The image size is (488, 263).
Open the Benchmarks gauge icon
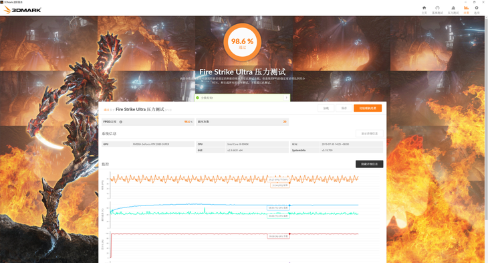pos(437,8)
